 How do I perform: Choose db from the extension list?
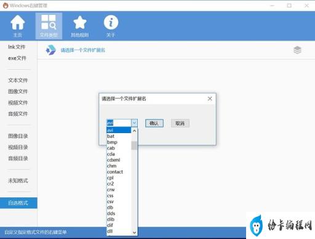pos(119,208)
